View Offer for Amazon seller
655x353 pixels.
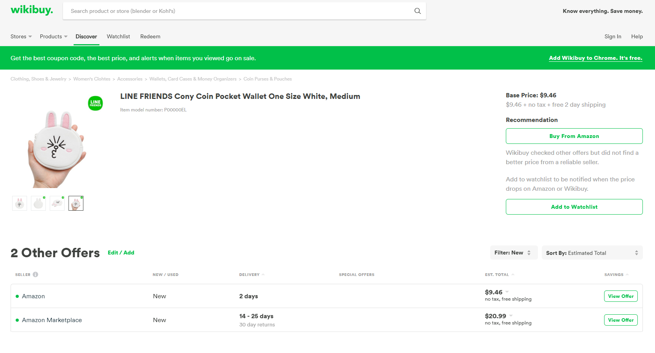[x=621, y=296]
